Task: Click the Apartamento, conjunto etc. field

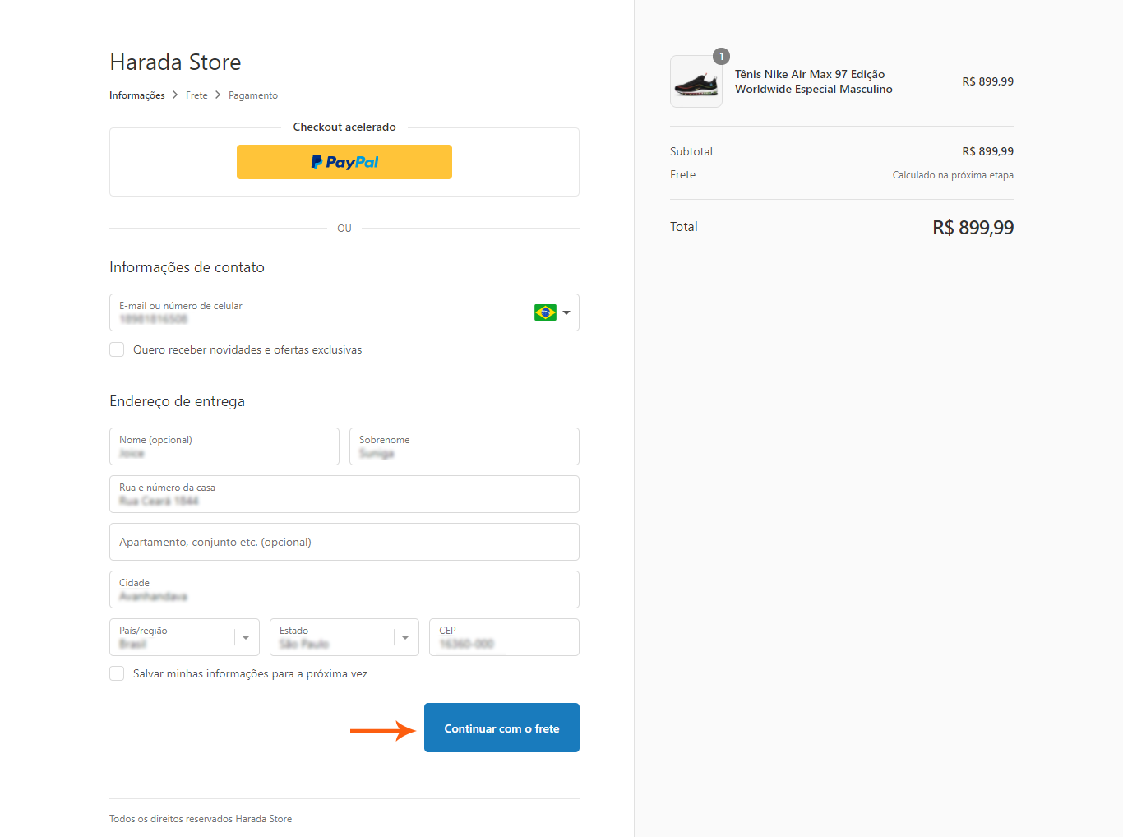Action: tap(344, 542)
